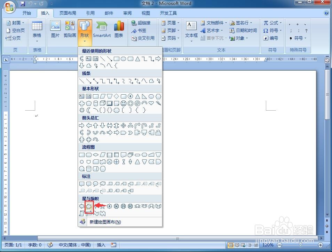Switch to Print Layout view in status bar
Image resolution: width=332 pixels, height=252 pixels.
[231, 245]
